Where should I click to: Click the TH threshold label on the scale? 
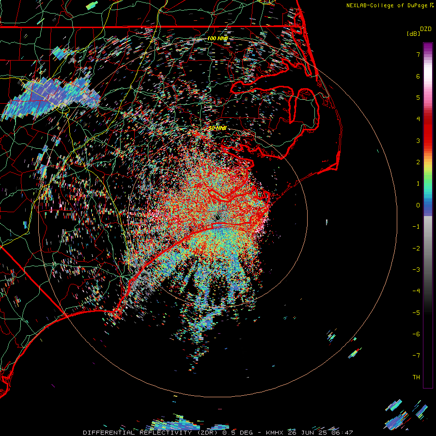click(x=416, y=377)
